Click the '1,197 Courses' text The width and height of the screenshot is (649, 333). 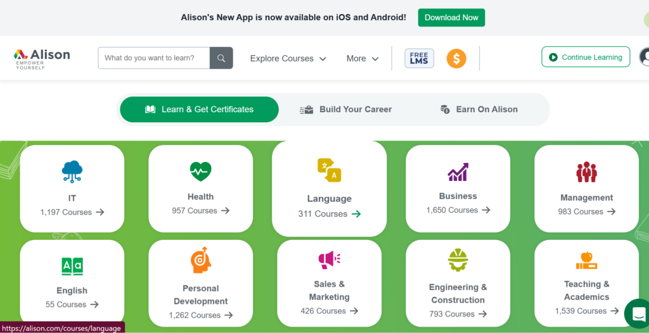click(66, 212)
